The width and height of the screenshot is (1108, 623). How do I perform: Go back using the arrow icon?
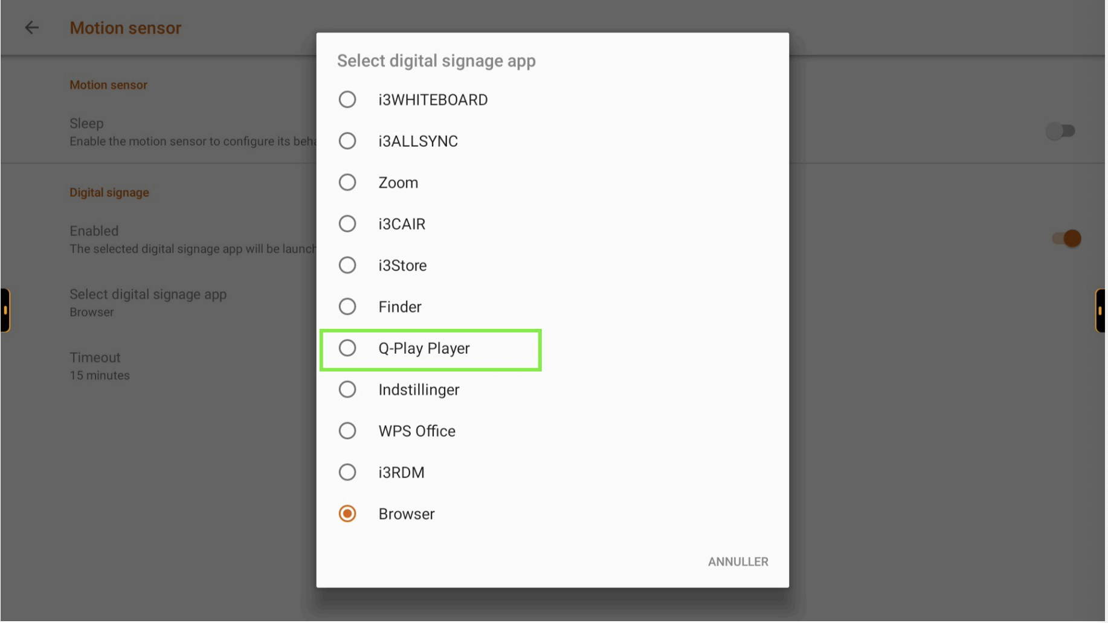(31, 28)
